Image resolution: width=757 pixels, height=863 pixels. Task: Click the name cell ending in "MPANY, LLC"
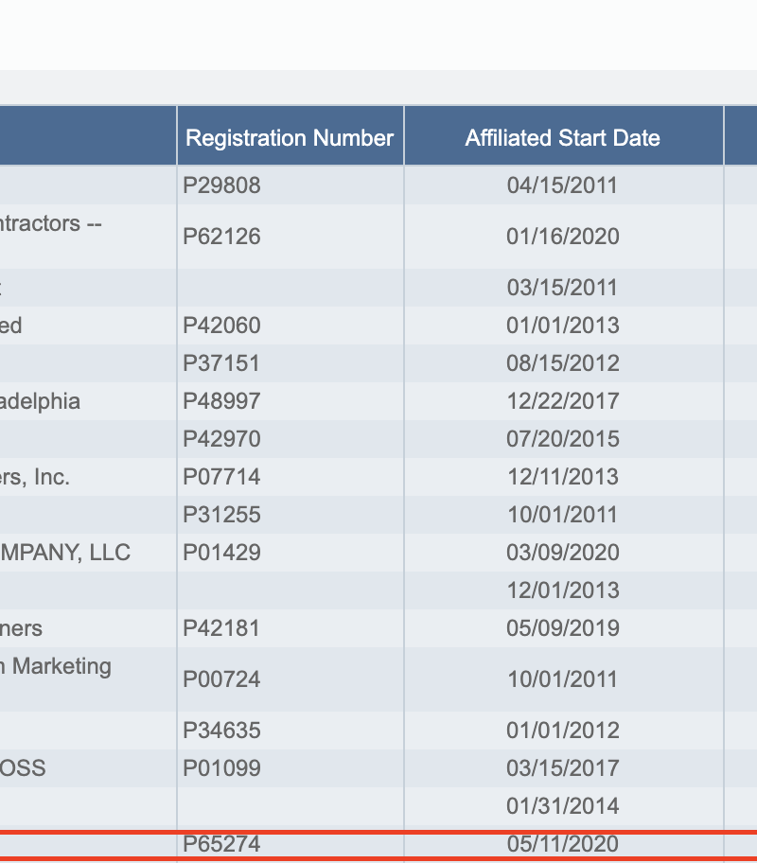point(65,553)
